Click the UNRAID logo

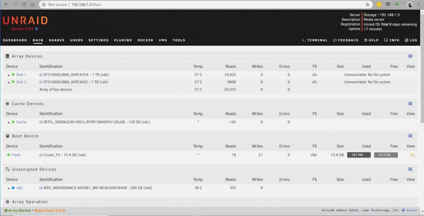pos(25,20)
